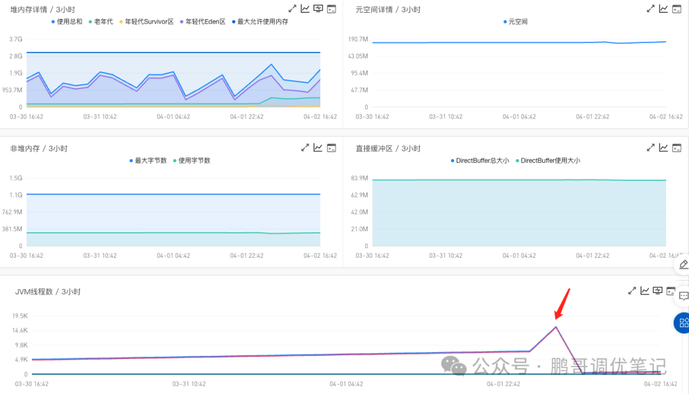
Task: Toggle DirectBuffer总大小 legend series
Action: (x=480, y=160)
